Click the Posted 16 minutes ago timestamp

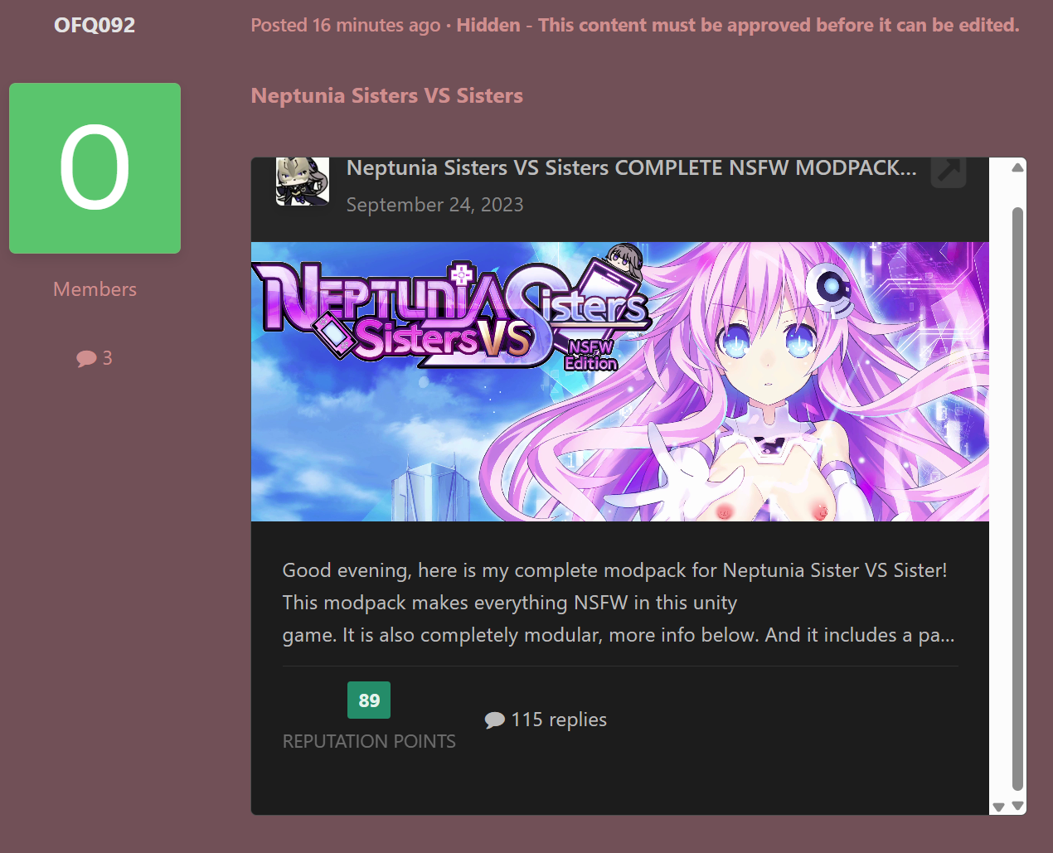click(346, 25)
